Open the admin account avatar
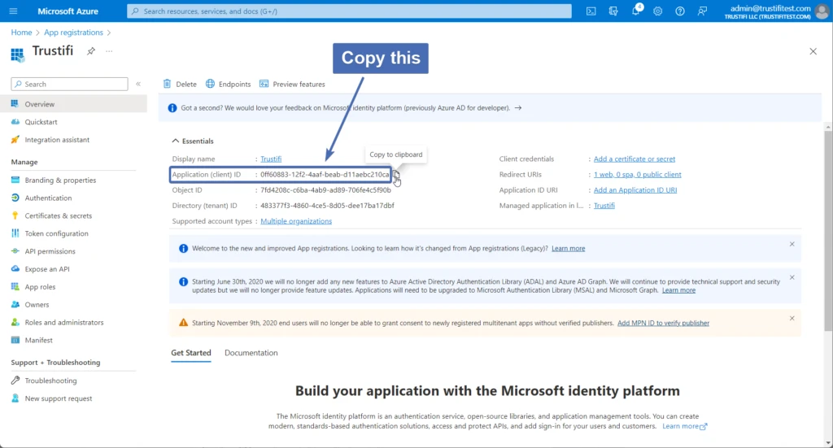The image size is (833, 448). (822, 11)
